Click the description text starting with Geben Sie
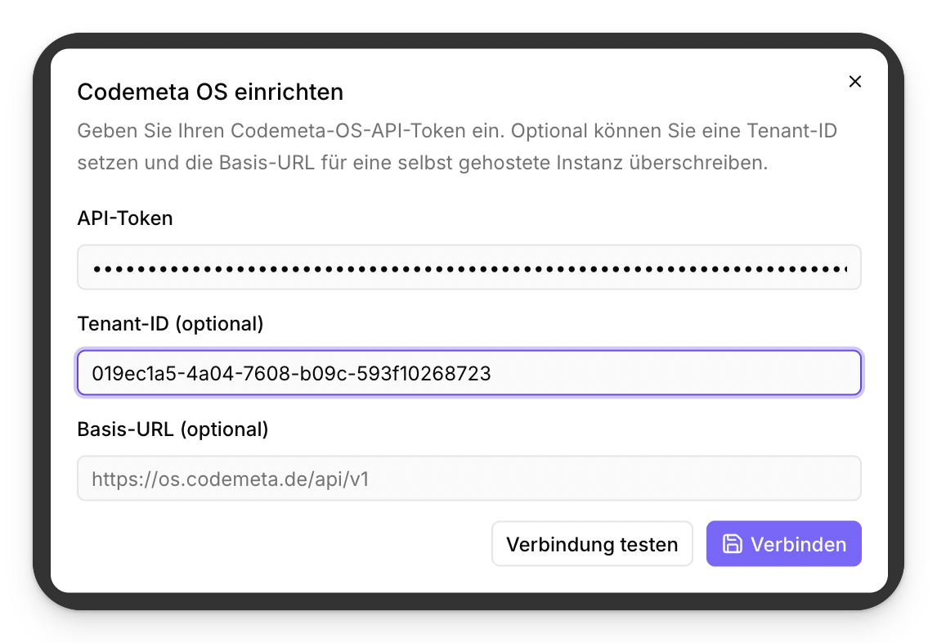This screenshot has width=937, height=643. pyautogui.click(x=457, y=146)
